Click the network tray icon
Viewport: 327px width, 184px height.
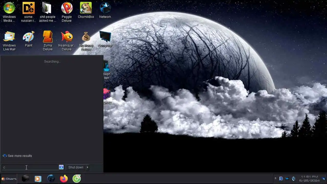point(287,179)
